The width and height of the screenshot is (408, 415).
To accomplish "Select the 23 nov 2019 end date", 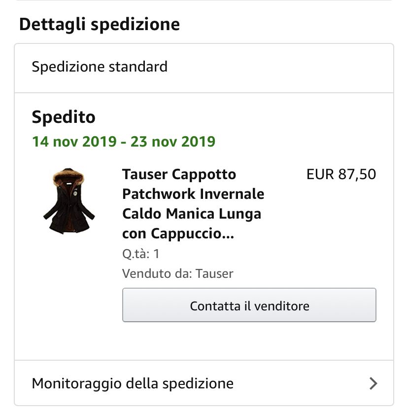I will coord(173,141).
